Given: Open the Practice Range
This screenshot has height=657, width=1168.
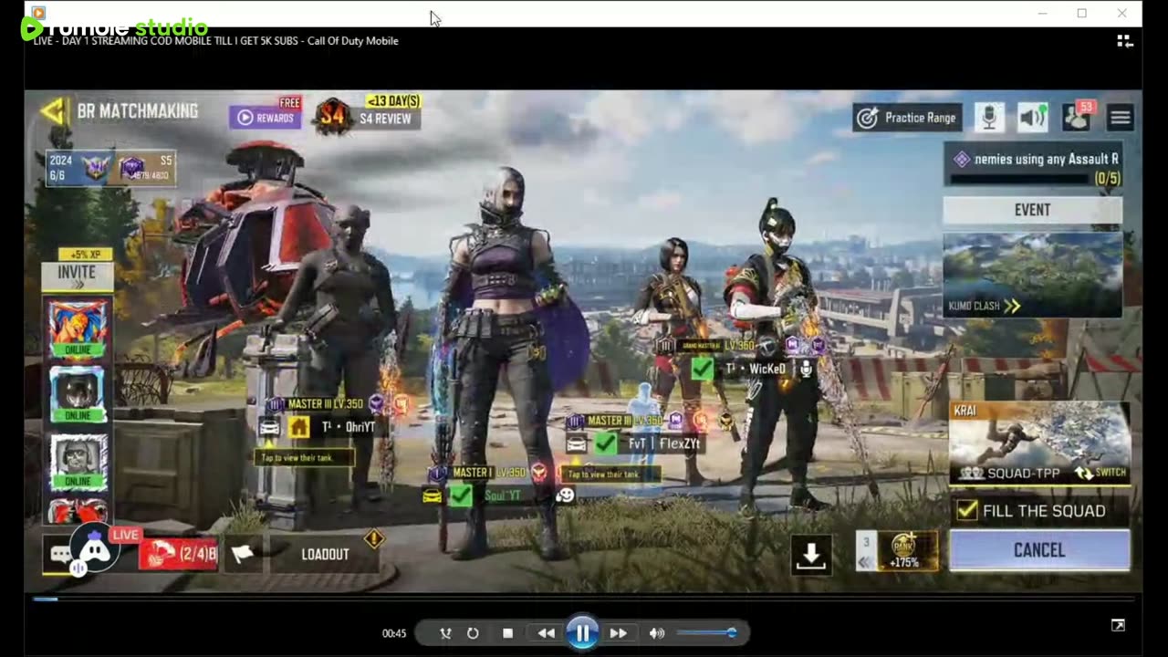Looking at the screenshot, I should coord(907,118).
